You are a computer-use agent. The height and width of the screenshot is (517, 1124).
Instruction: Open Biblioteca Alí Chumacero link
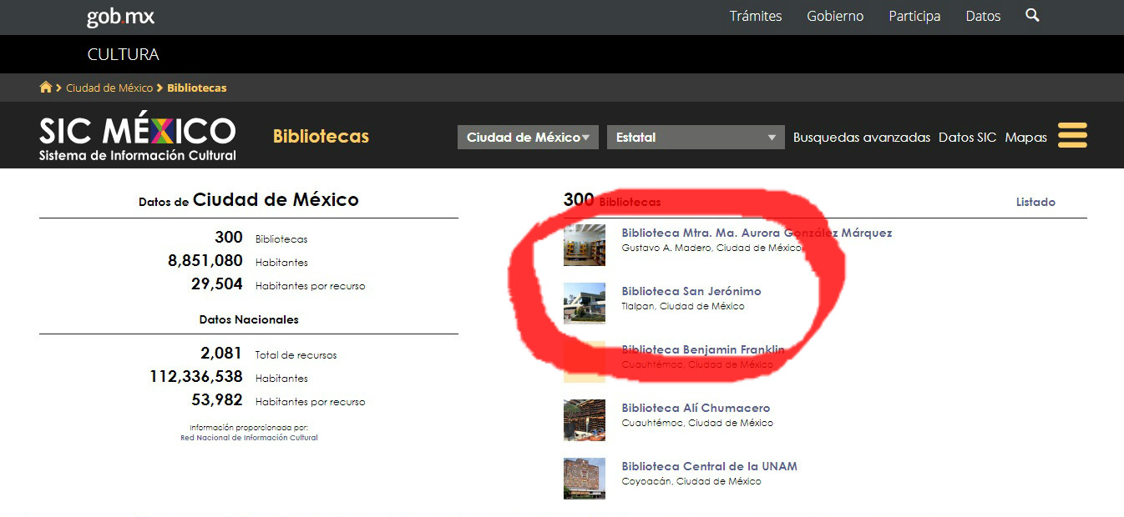[696, 408]
